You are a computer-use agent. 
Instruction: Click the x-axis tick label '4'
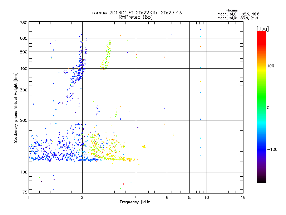tap(136, 197)
